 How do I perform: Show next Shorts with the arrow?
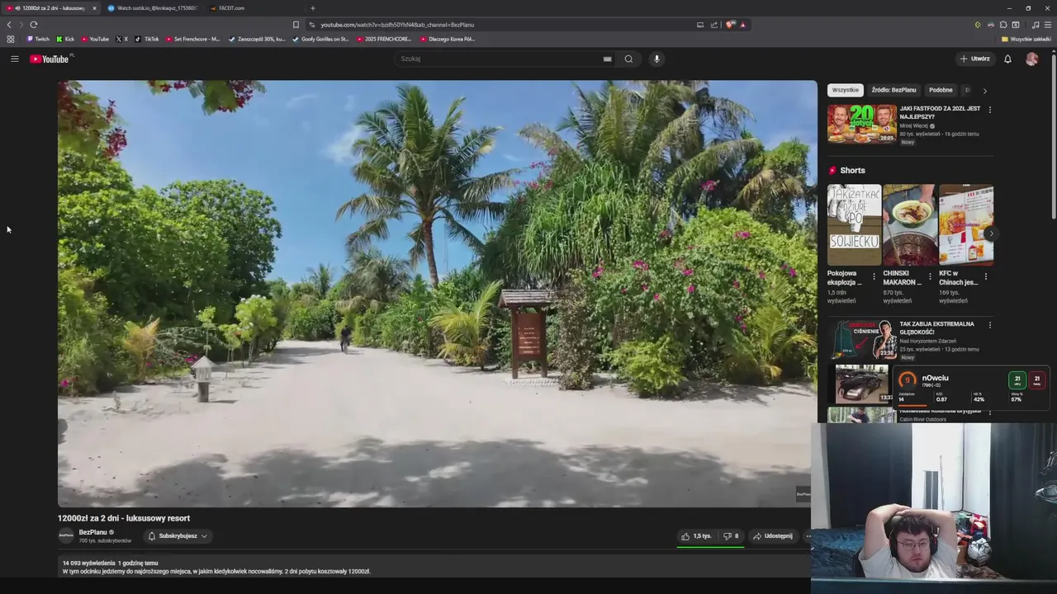pos(991,233)
